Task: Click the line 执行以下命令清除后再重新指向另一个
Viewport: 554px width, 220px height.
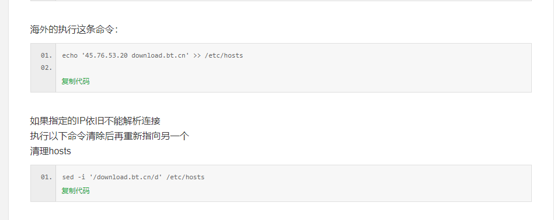Action: tap(110, 136)
